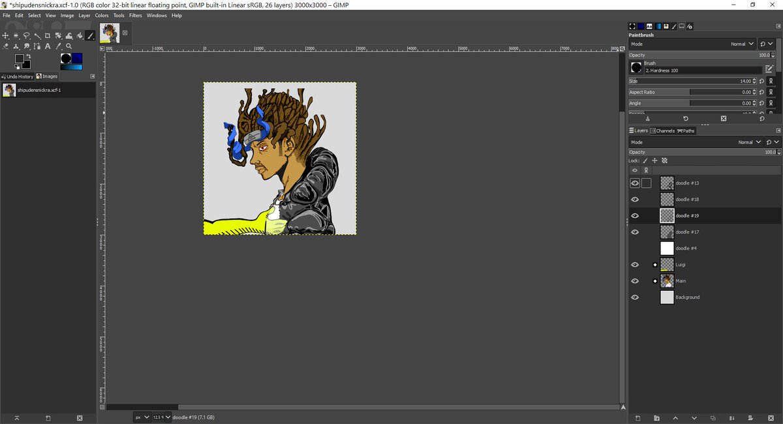This screenshot has height=424, width=783.
Task: Select the Eraser tool
Action: pos(5,46)
